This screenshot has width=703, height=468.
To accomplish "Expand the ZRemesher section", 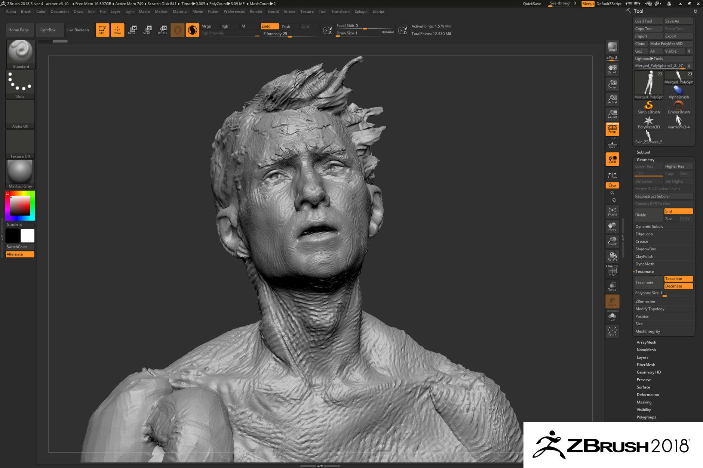I will click(x=645, y=301).
